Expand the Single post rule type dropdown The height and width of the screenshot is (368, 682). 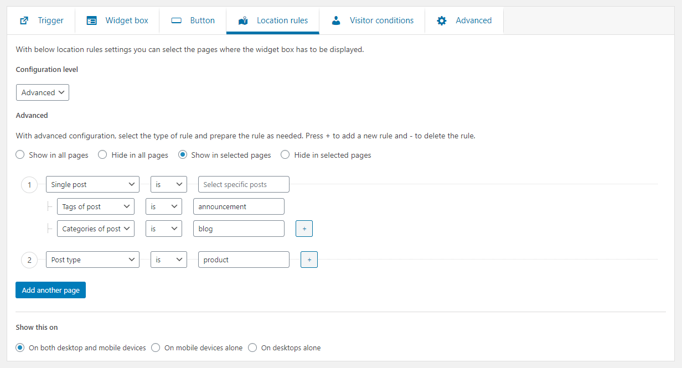tap(92, 184)
